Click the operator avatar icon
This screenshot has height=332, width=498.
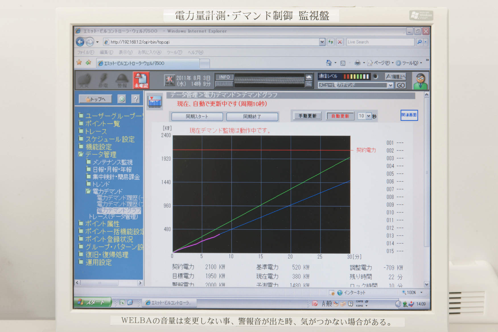pyautogui.click(x=420, y=81)
